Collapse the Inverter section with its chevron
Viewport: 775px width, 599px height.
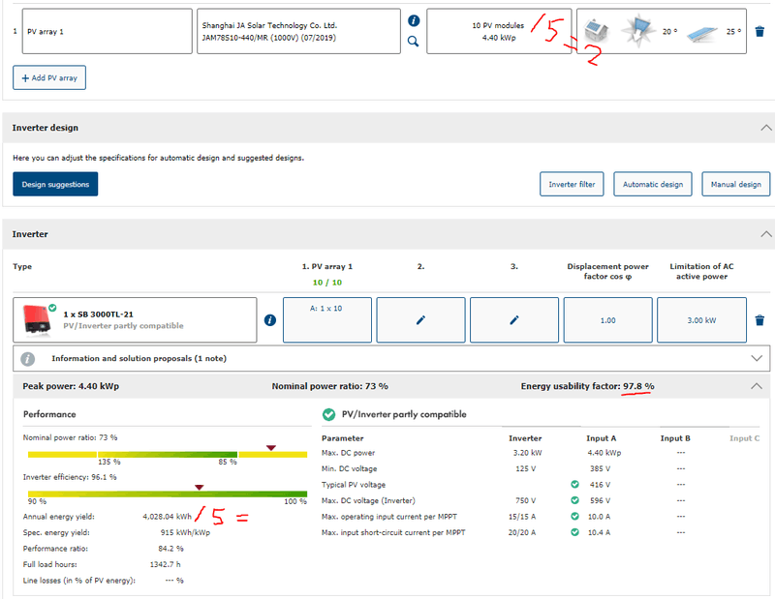click(766, 234)
